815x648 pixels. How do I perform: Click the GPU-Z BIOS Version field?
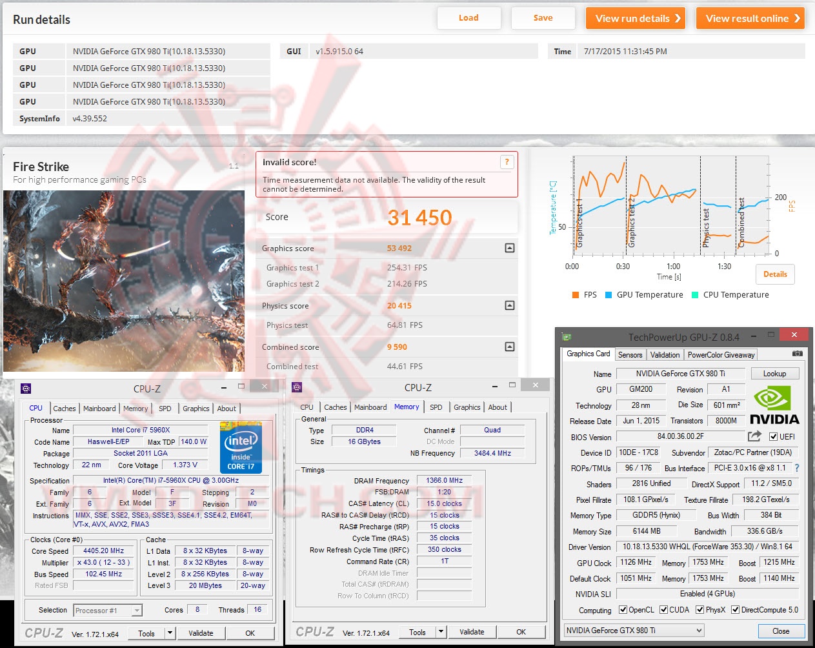681,437
